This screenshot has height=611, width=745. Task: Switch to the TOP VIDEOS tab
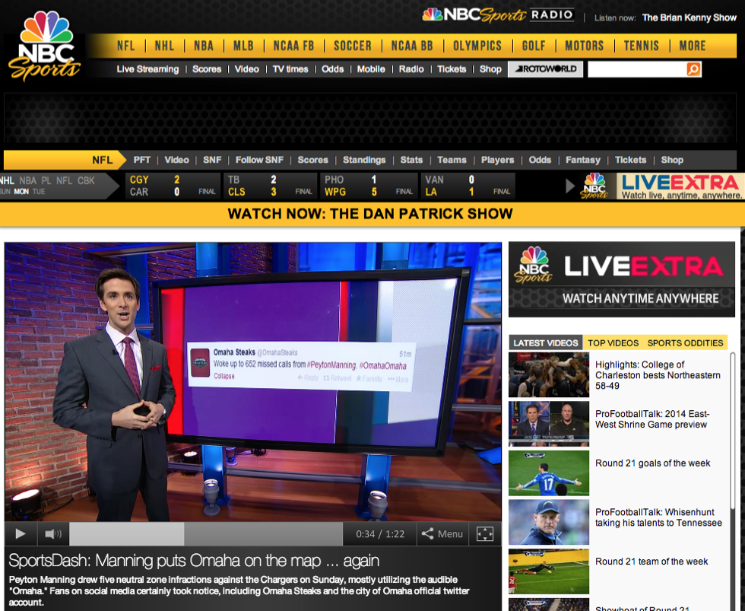(x=613, y=343)
